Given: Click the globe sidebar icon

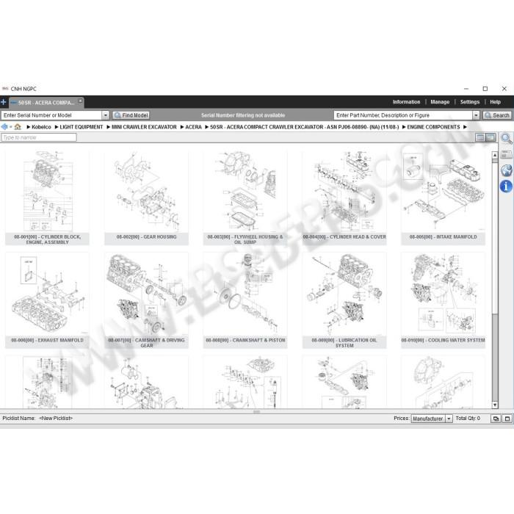Looking at the screenshot, I should (x=507, y=170).
